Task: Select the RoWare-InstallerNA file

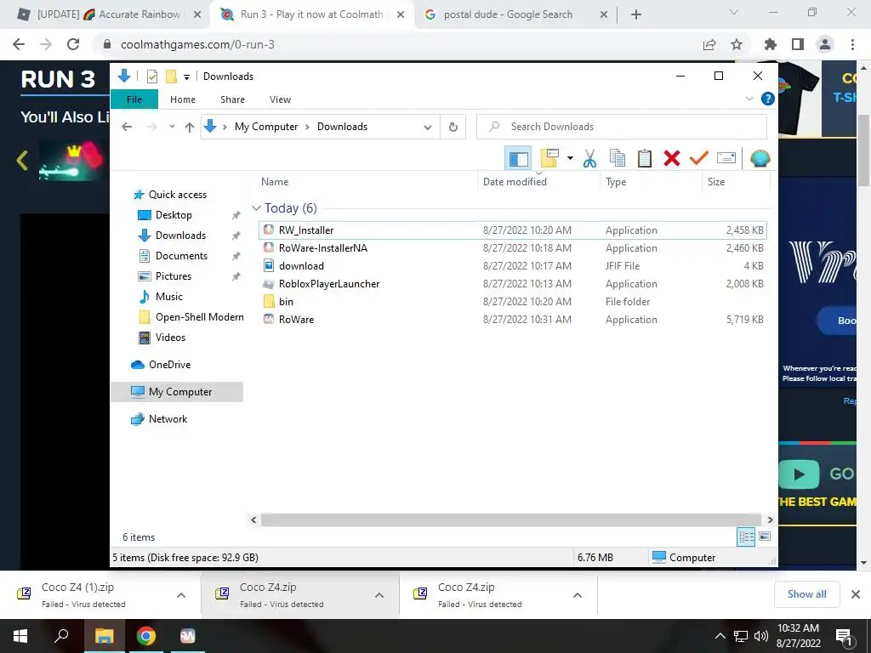Action: (512, 247)
